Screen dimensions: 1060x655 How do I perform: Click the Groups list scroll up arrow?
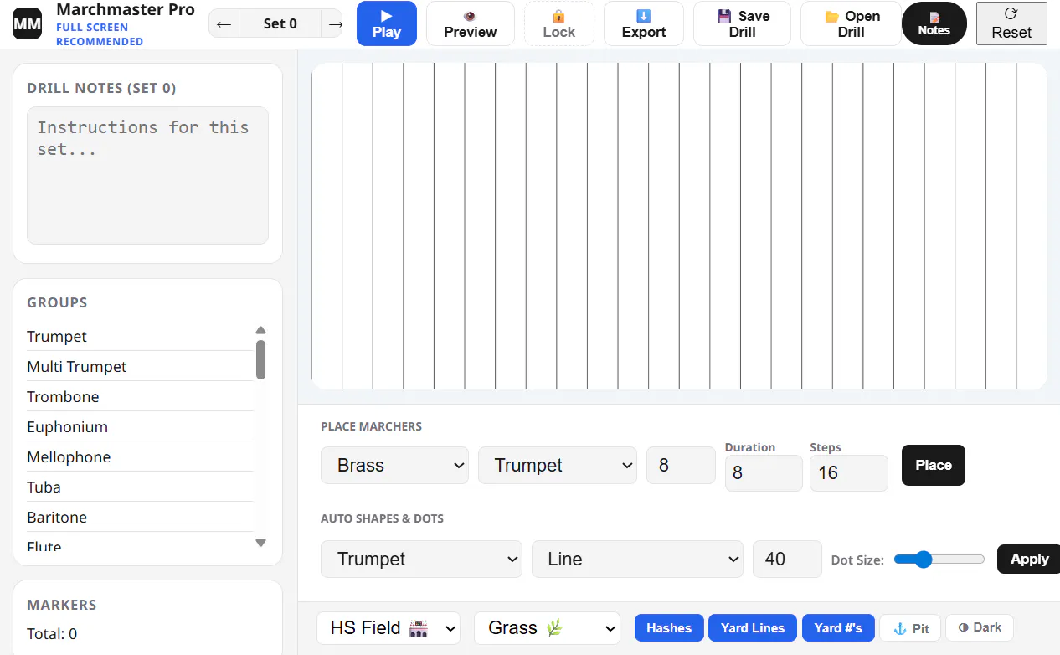coord(260,330)
